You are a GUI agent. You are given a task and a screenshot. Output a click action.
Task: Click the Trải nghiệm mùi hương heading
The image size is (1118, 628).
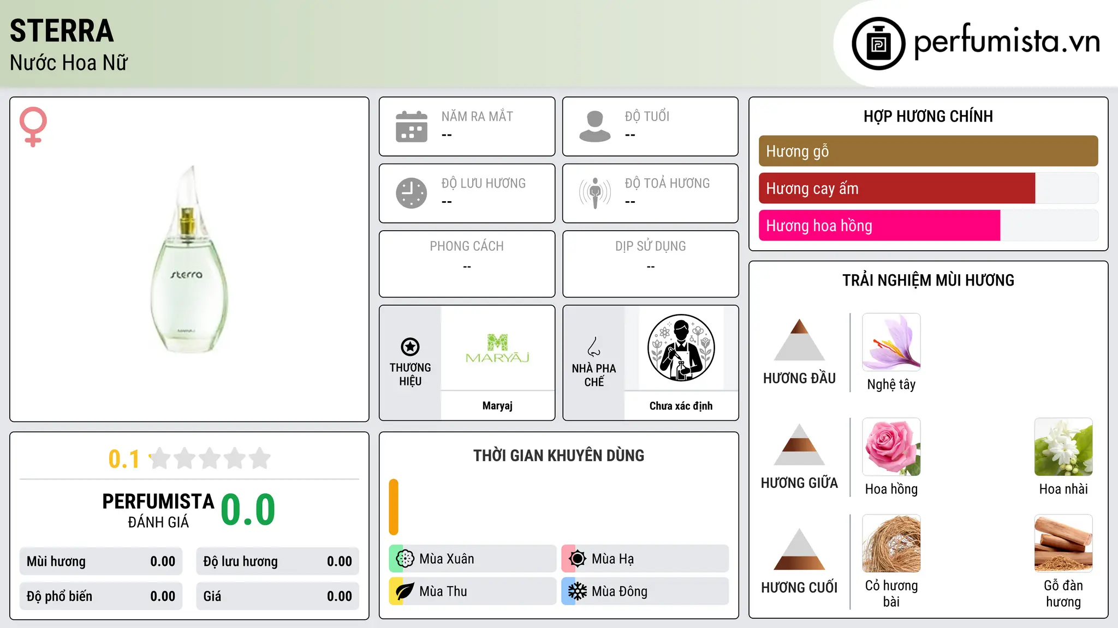[928, 280]
